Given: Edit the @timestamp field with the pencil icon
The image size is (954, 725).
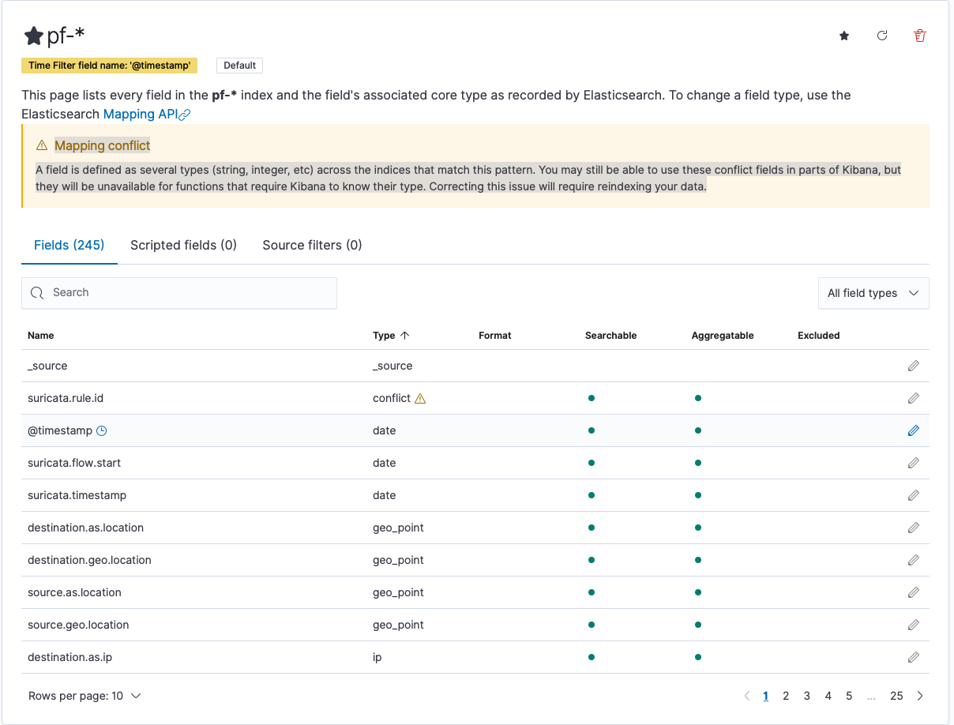Looking at the screenshot, I should pos(914,430).
